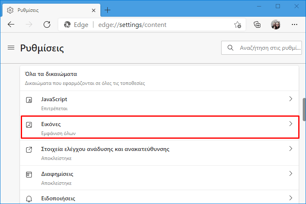The width and height of the screenshot is (306, 204).
Task: Expand the Ειδοποιήσεις row chevron
Action: tap(290, 198)
